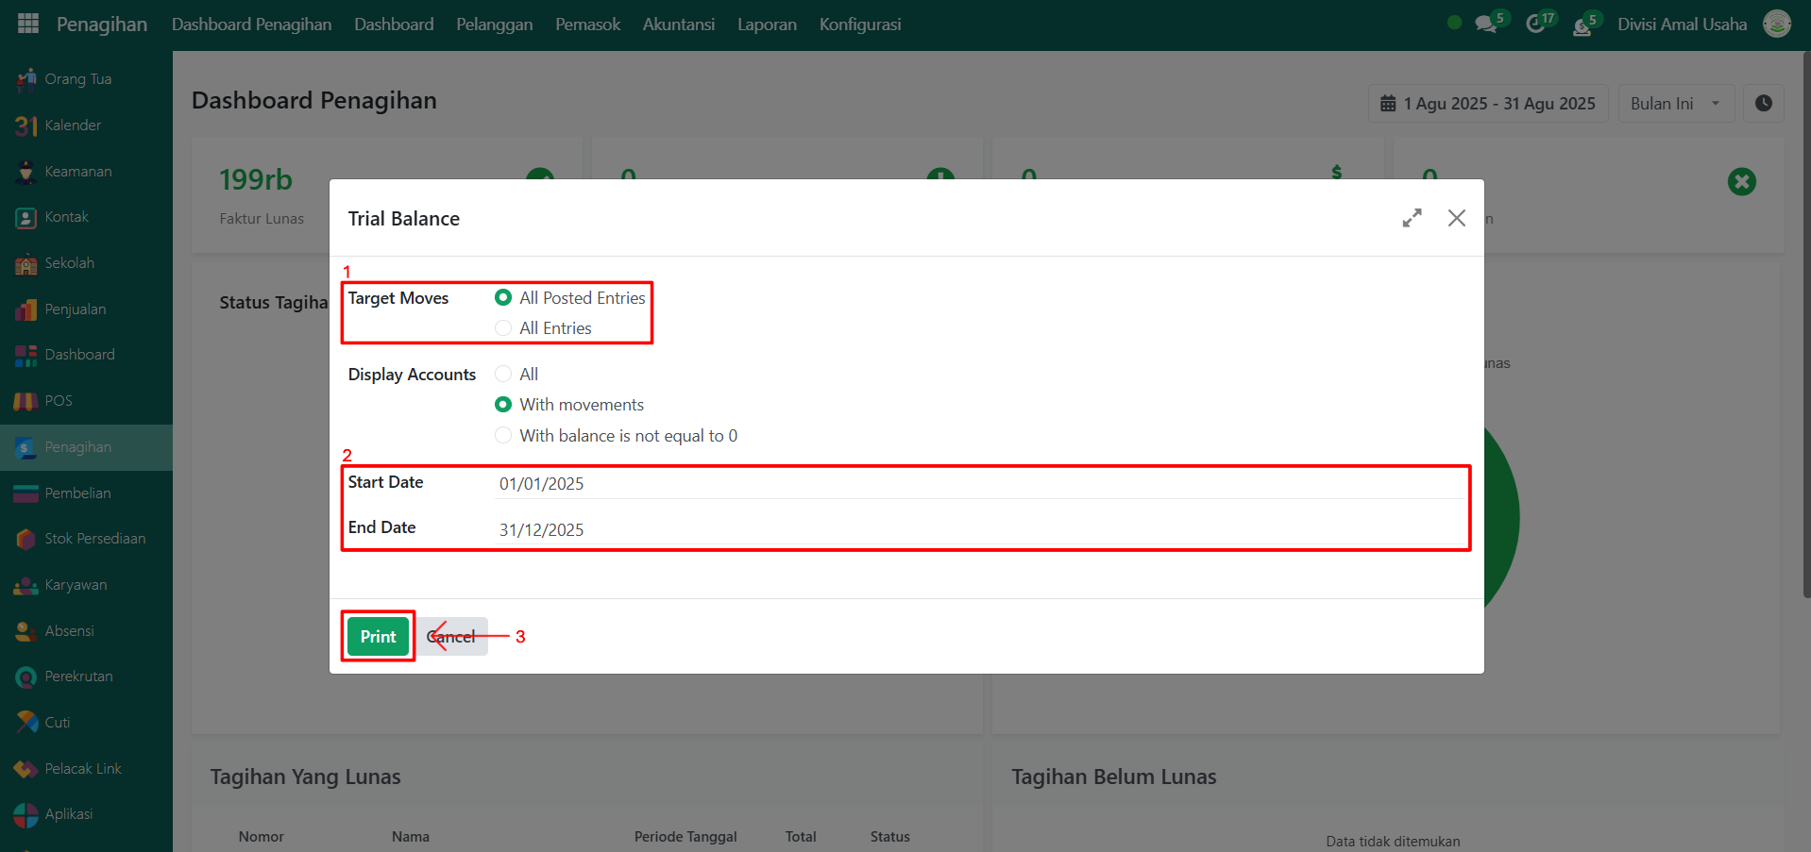Open the chat messages icon
The width and height of the screenshot is (1811, 852).
1486,24
